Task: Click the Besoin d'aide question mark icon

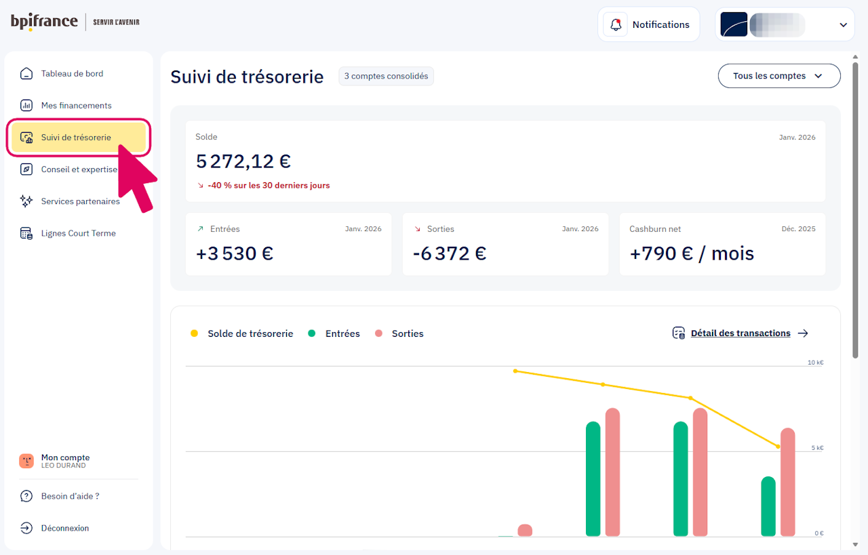Action: (x=26, y=496)
